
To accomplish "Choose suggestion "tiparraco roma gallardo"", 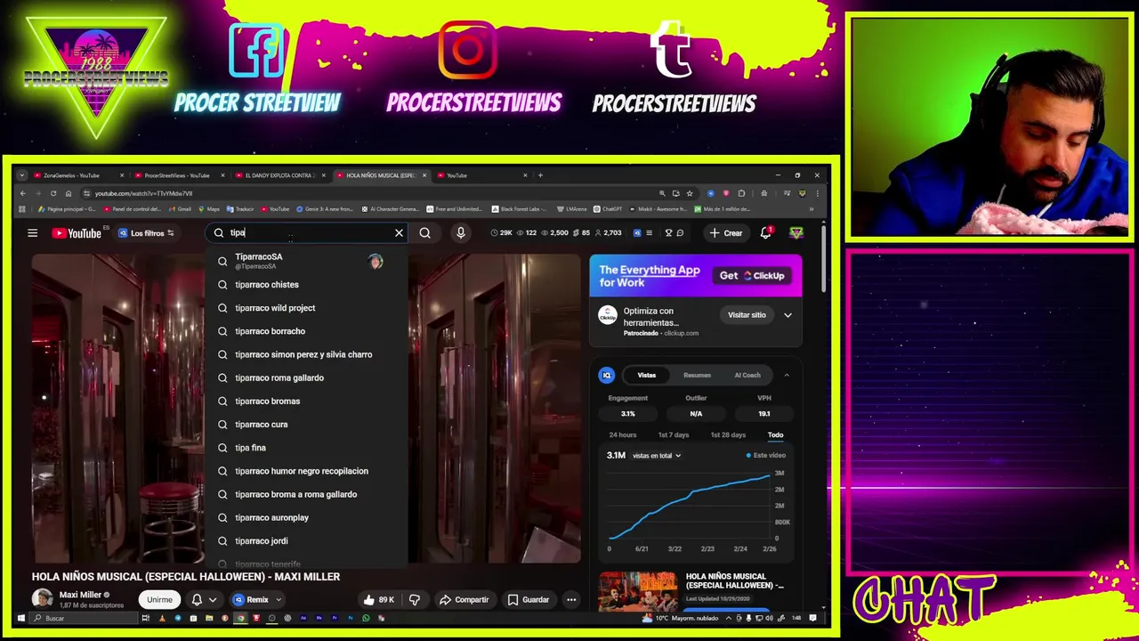I will point(307,377).
